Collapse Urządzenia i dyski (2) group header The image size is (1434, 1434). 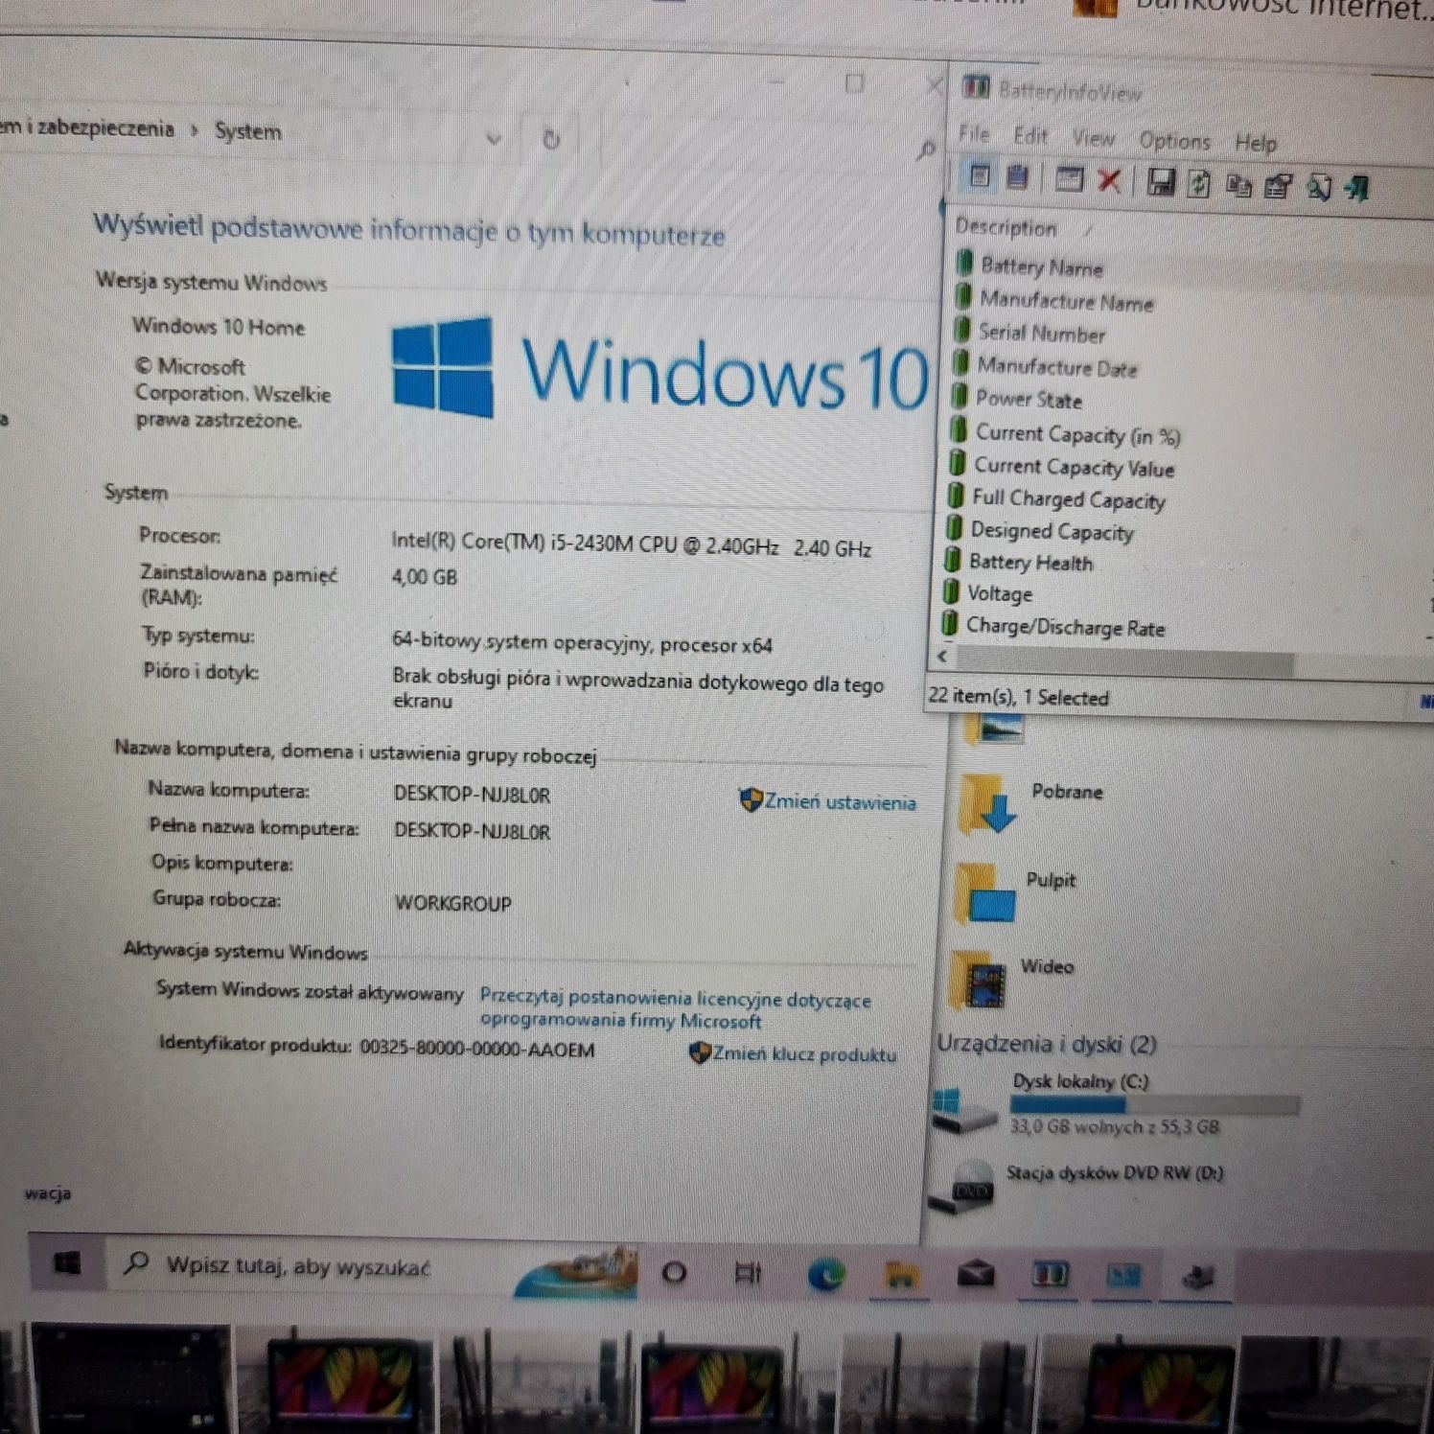1046,1044
